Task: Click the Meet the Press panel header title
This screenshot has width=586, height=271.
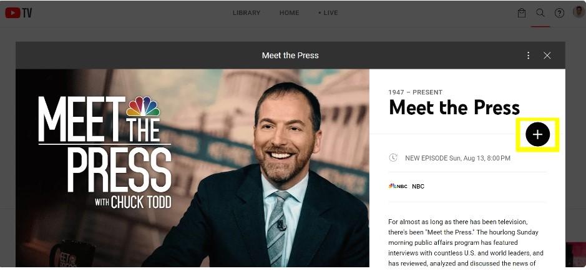Action: click(290, 56)
